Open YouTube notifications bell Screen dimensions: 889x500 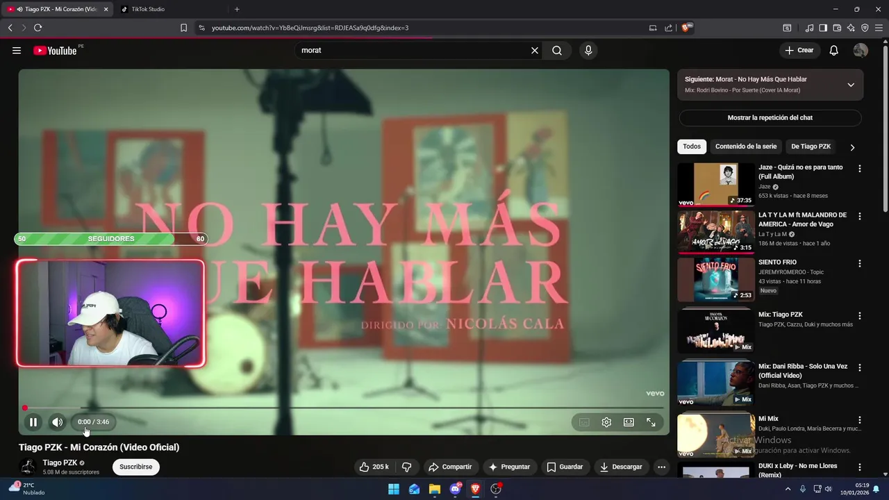pos(834,50)
